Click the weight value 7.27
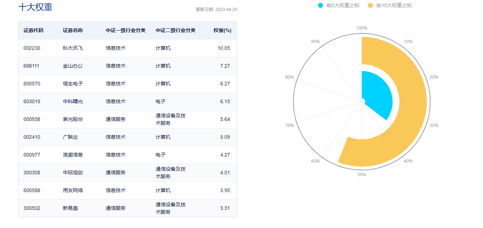The width and height of the screenshot is (483, 228). click(225, 66)
